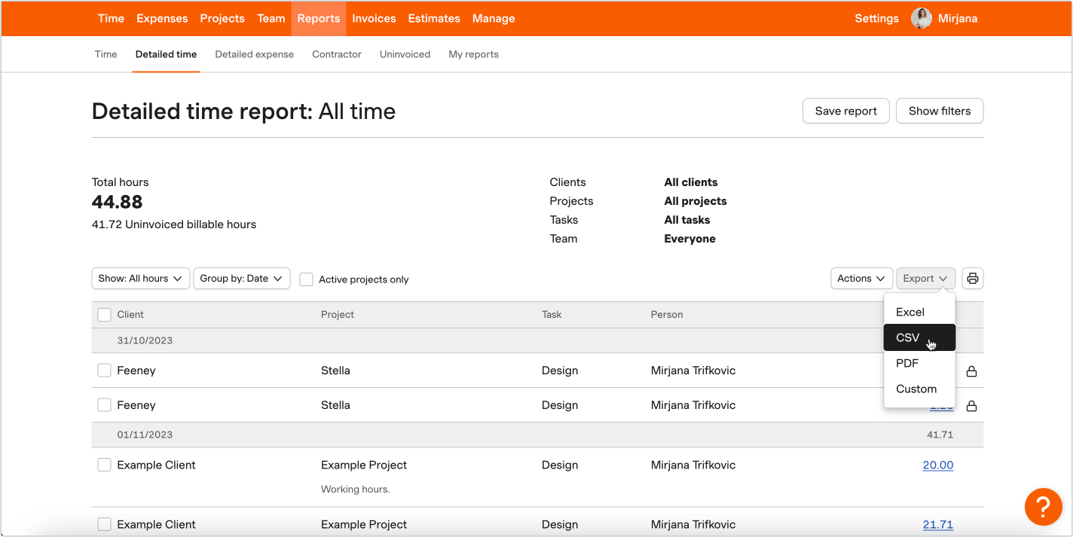Open the Group by: Date dropdown
The image size is (1073, 537).
(241, 279)
